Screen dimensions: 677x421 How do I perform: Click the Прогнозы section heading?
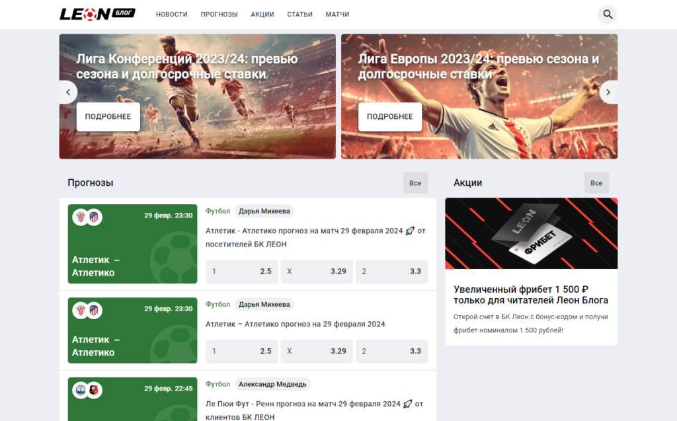[90, 182]
